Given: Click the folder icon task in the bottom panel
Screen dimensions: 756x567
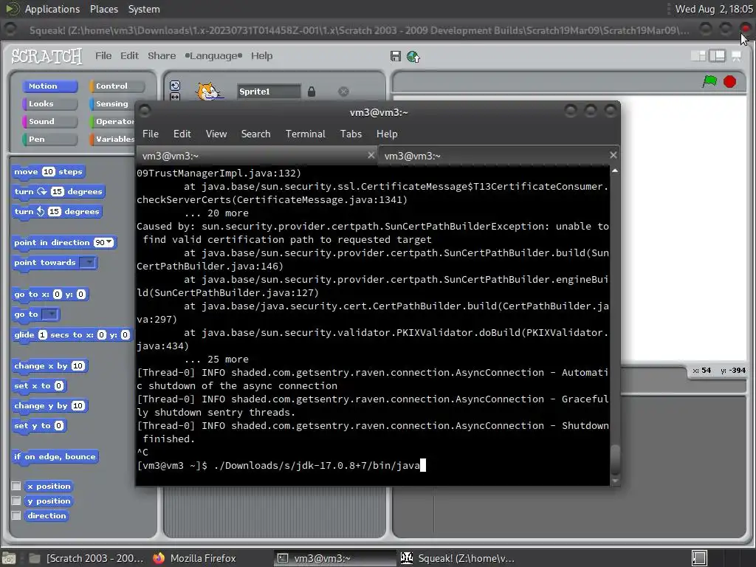Looking at the screenshot, I should tap(34, 558).
